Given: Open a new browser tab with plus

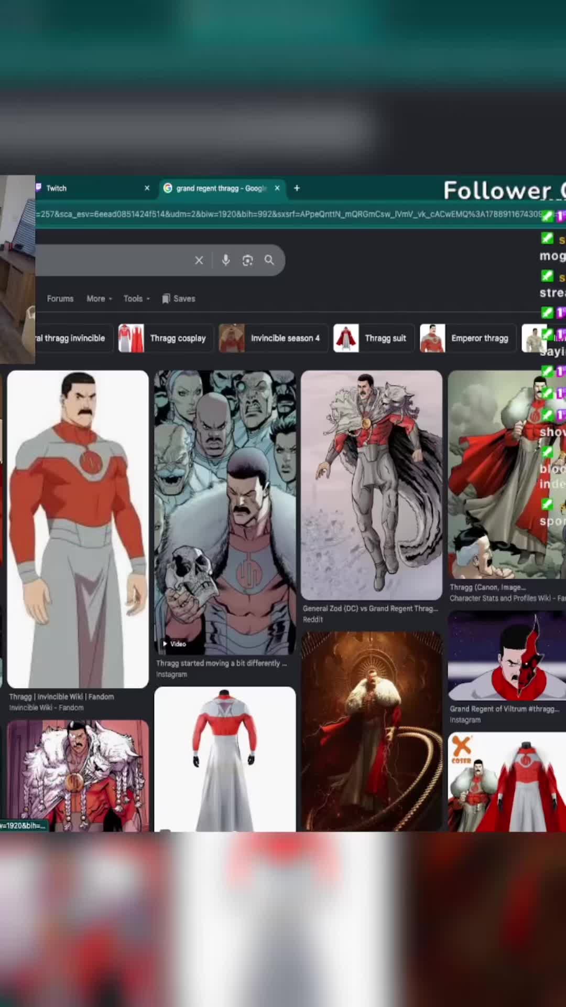Looking at the screenshot, I should (x=297, y=188).
